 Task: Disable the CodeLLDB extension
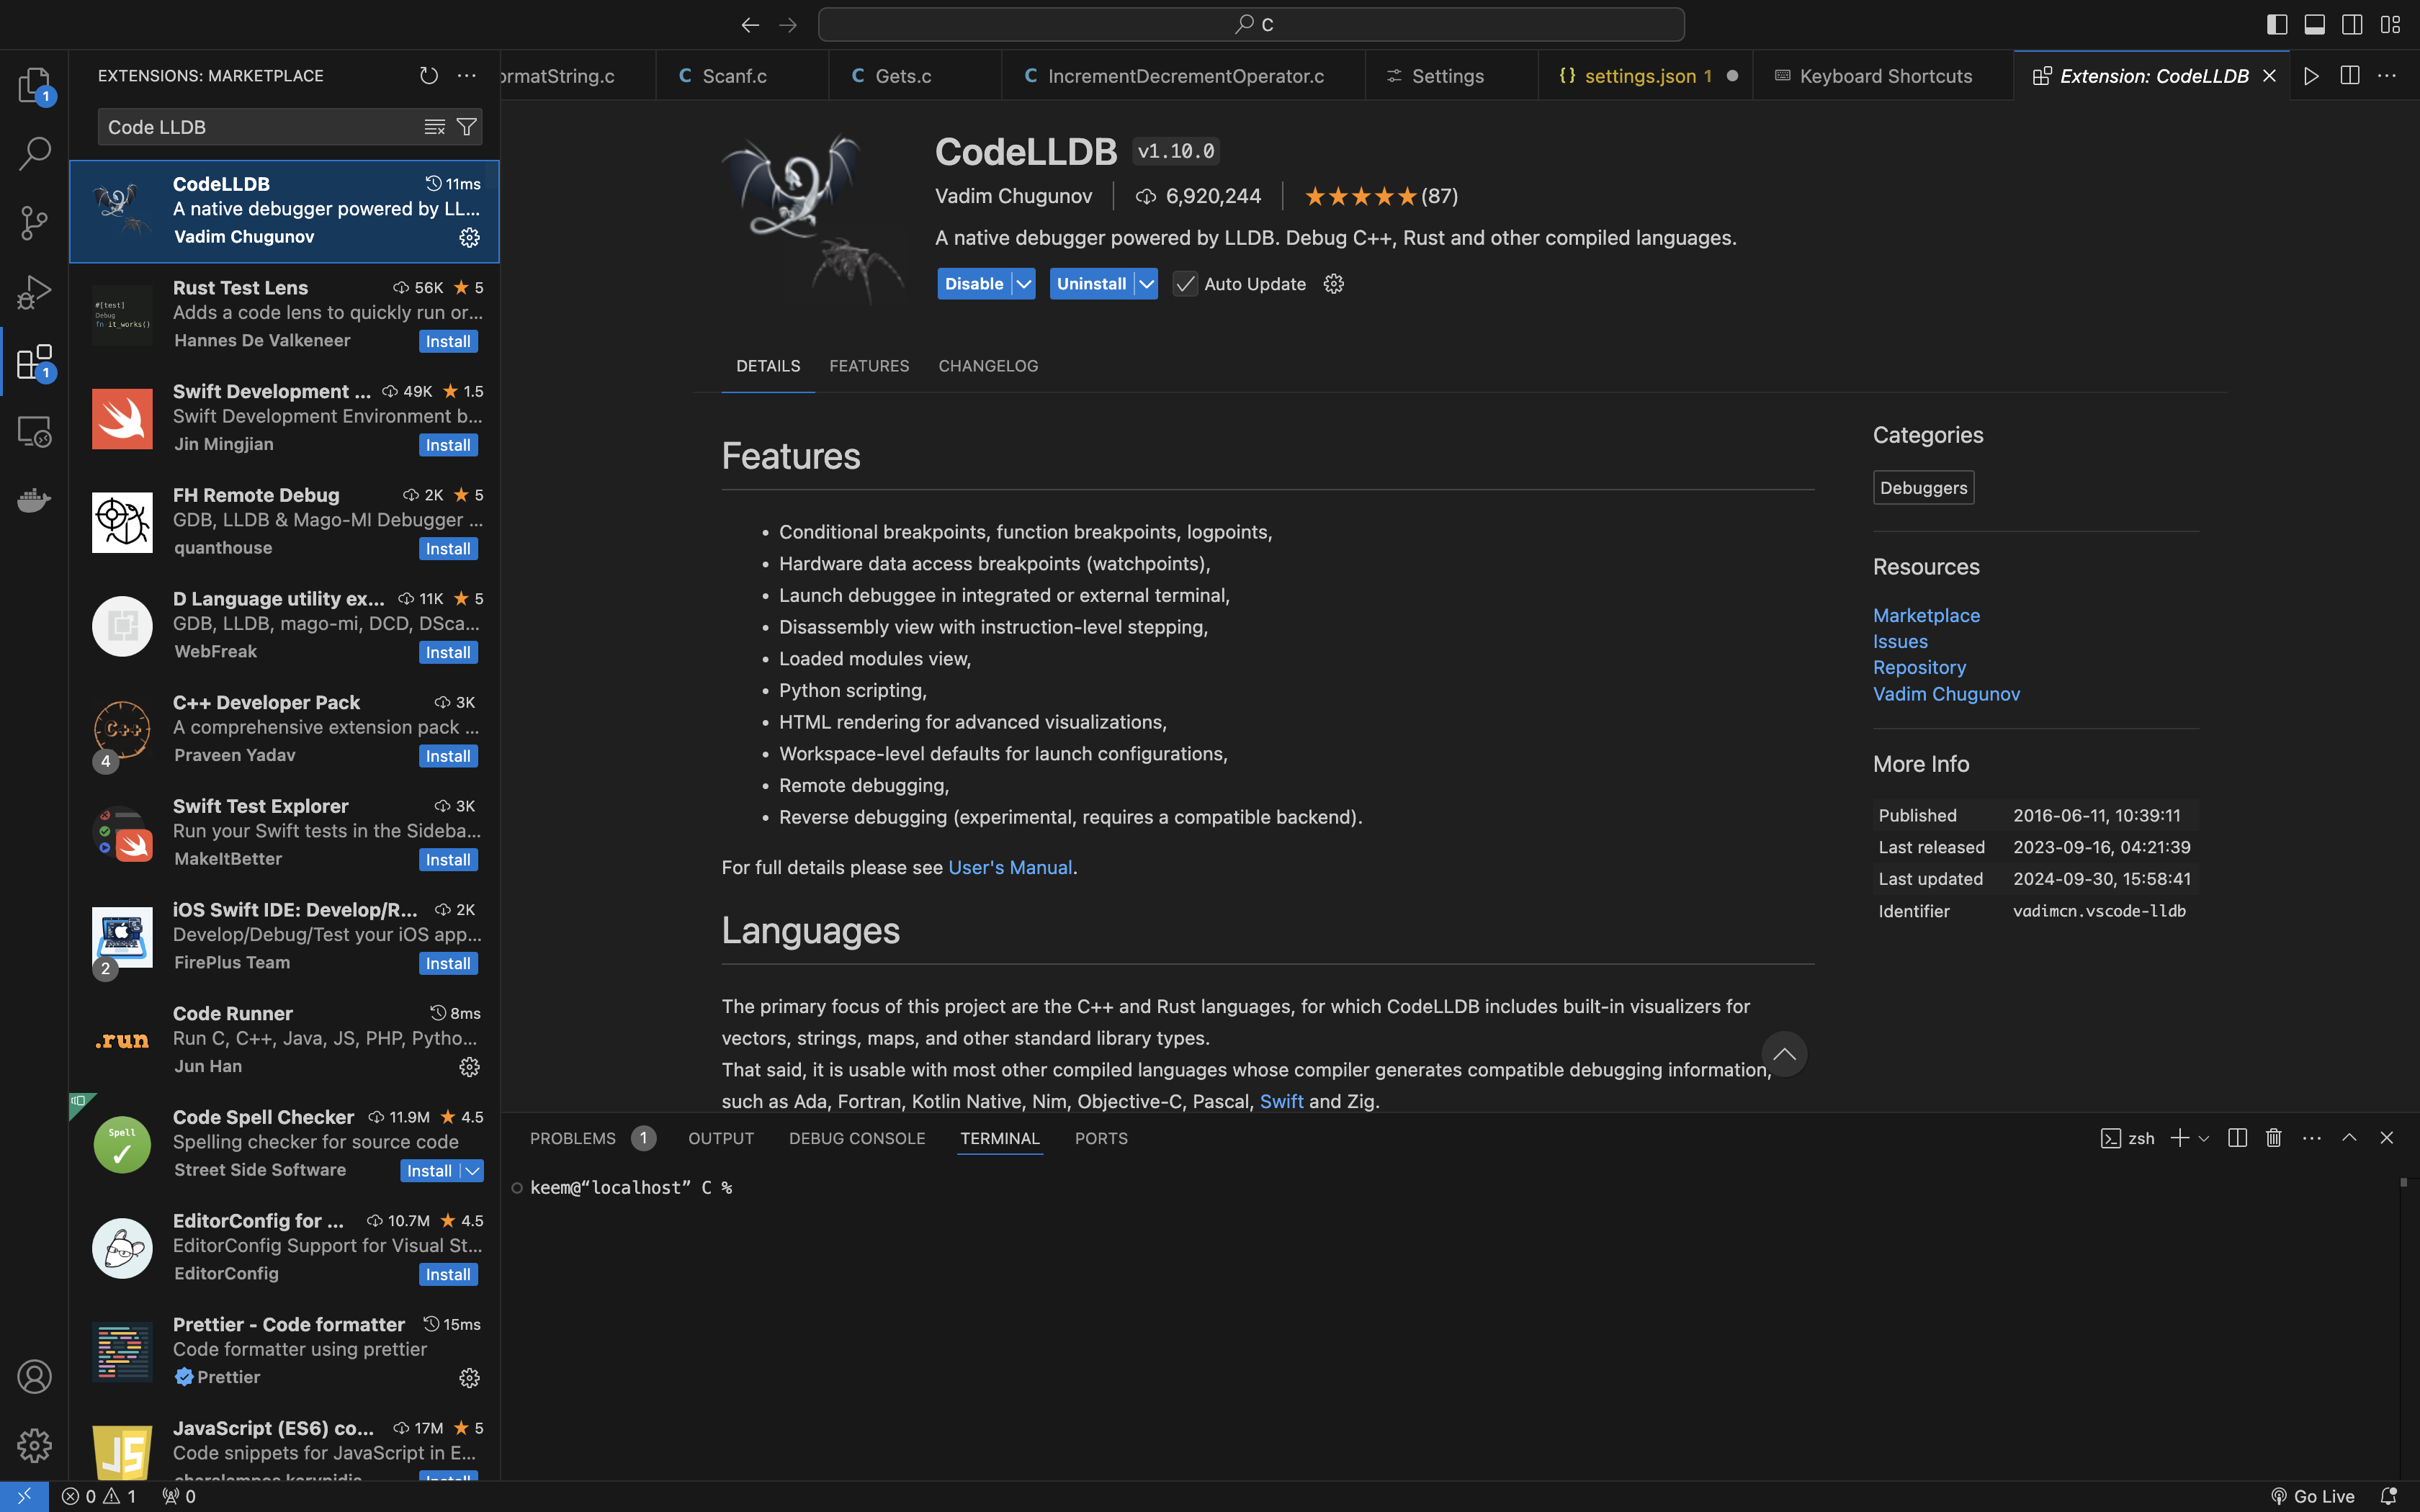(974, 284)
